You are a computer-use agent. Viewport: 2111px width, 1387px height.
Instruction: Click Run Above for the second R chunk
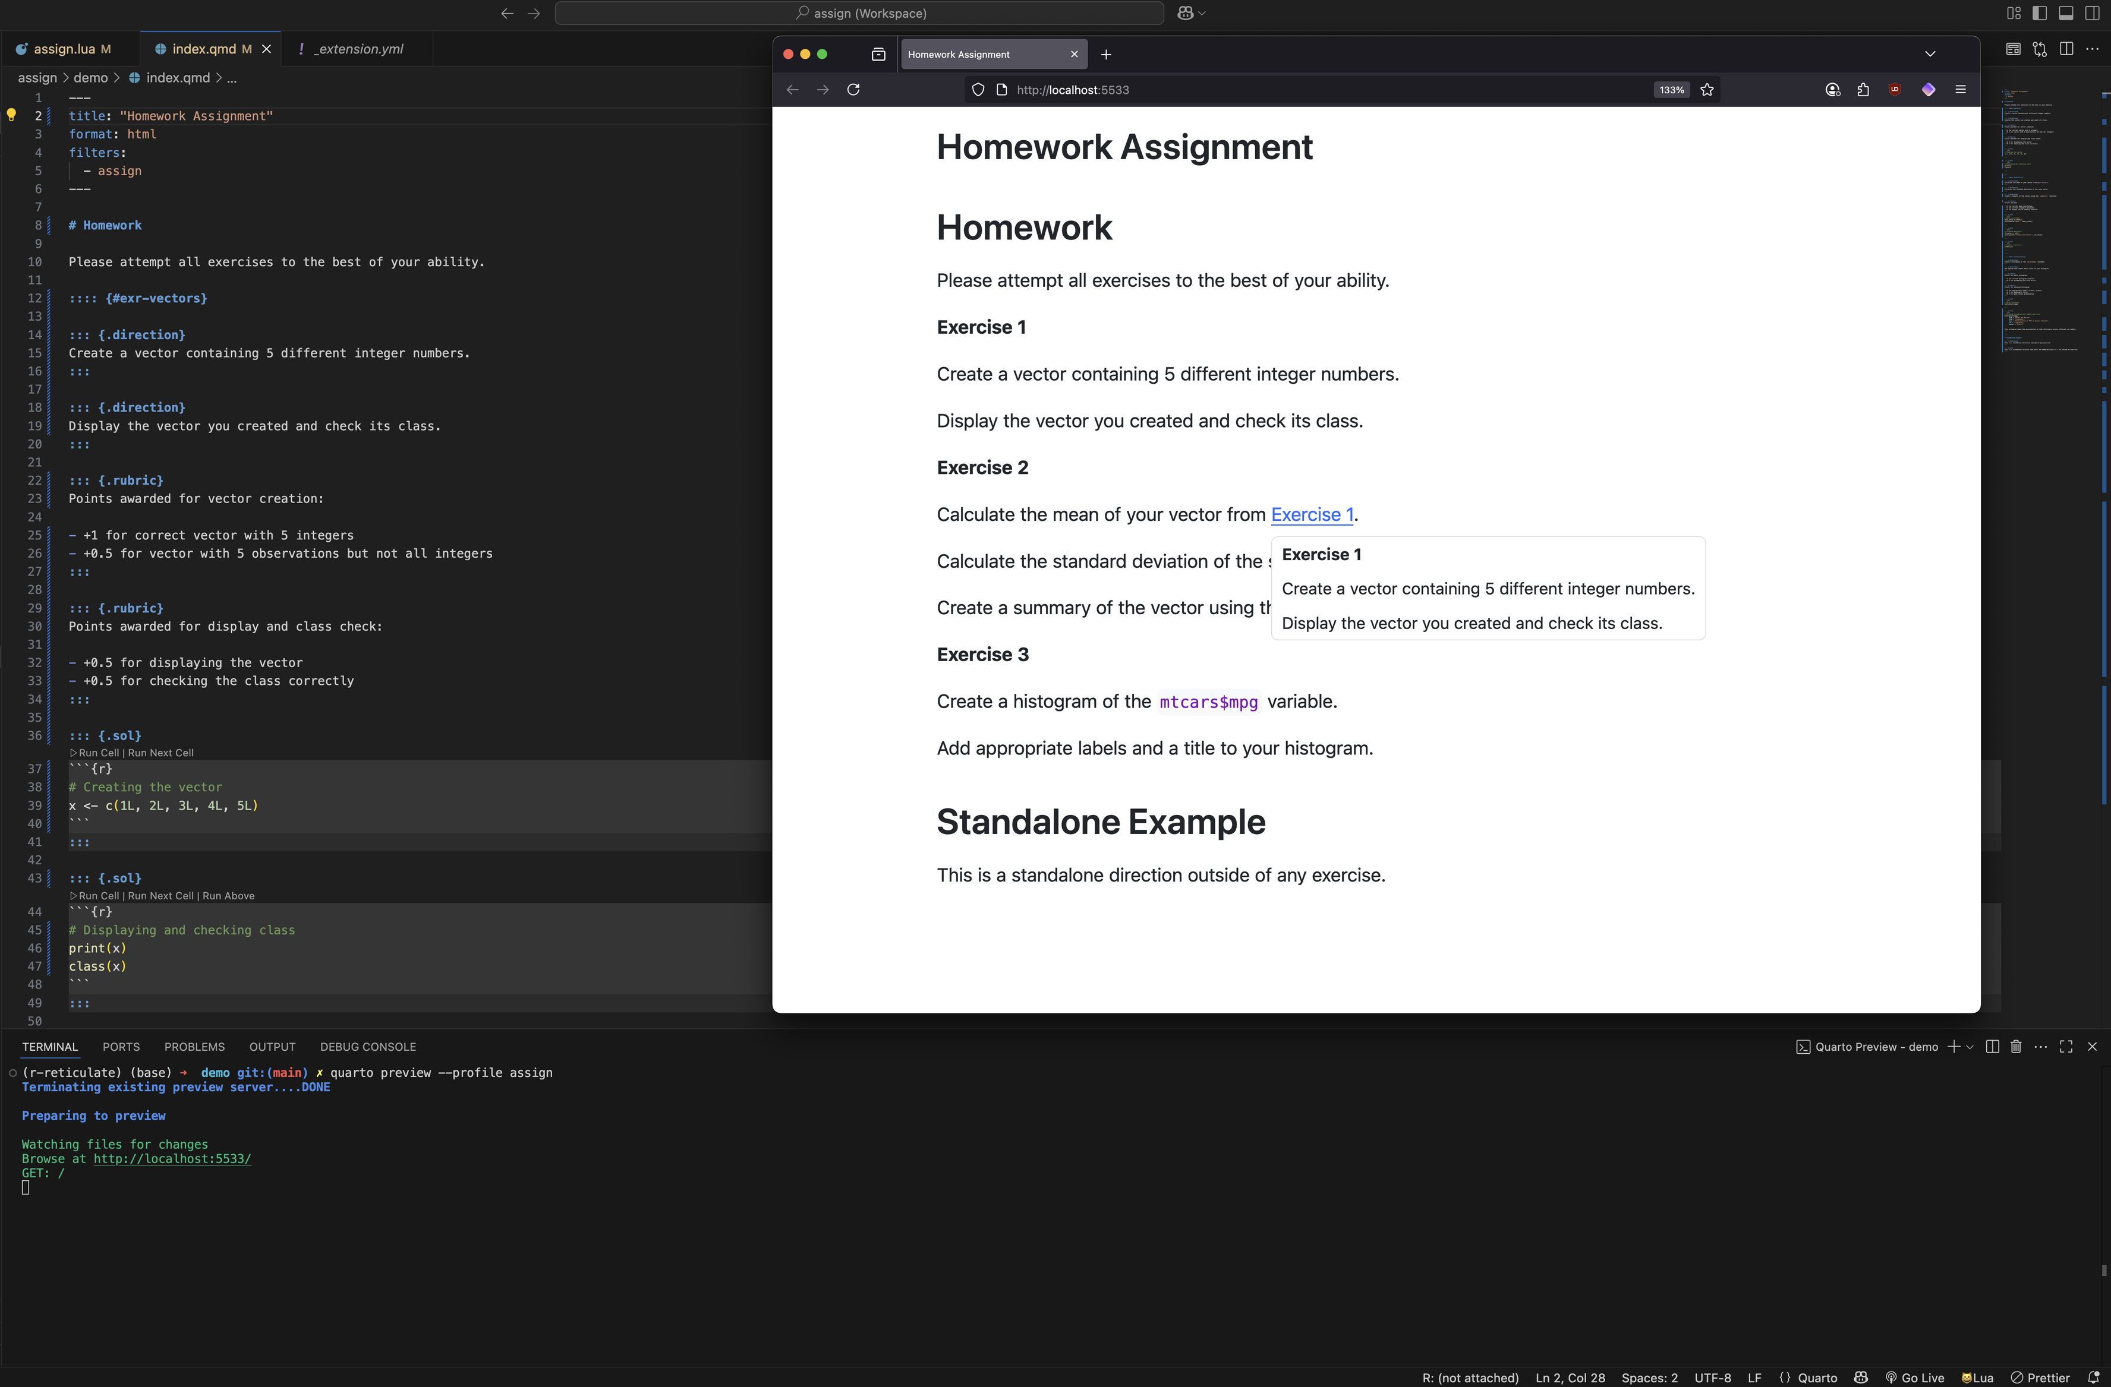[229, 896]
